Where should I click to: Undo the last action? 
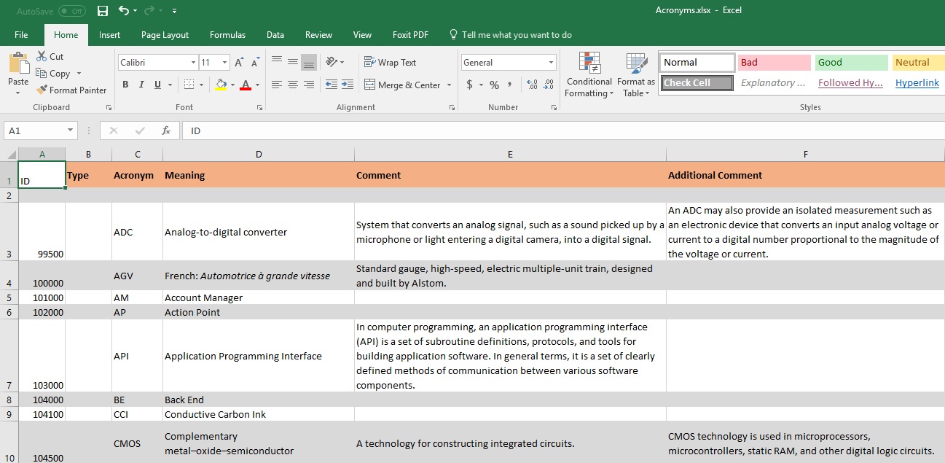[x=124, y=11]
